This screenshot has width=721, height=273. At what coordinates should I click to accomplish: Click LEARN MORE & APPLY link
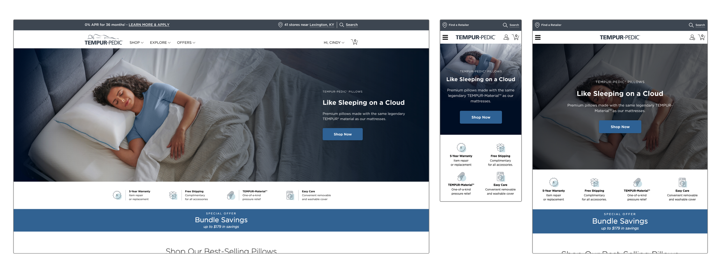point(149,25)
